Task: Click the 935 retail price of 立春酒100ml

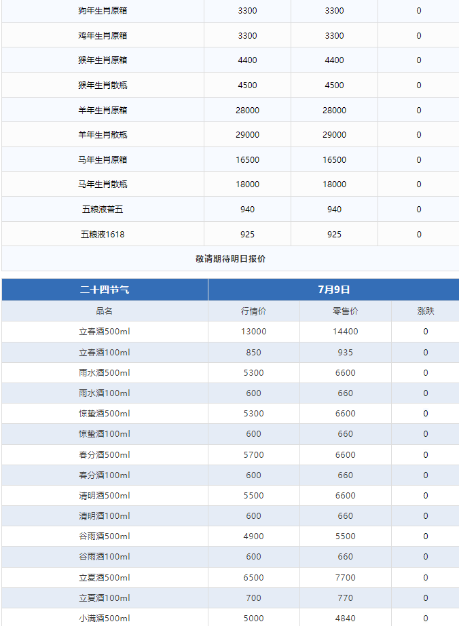Action: point(346,353)
